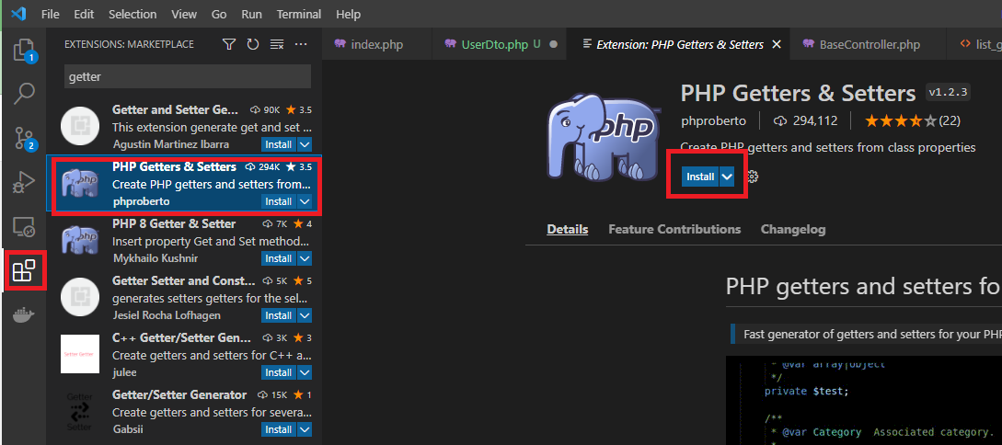
Task: Open the Search view in activity bar
Action: pos(24,93)
